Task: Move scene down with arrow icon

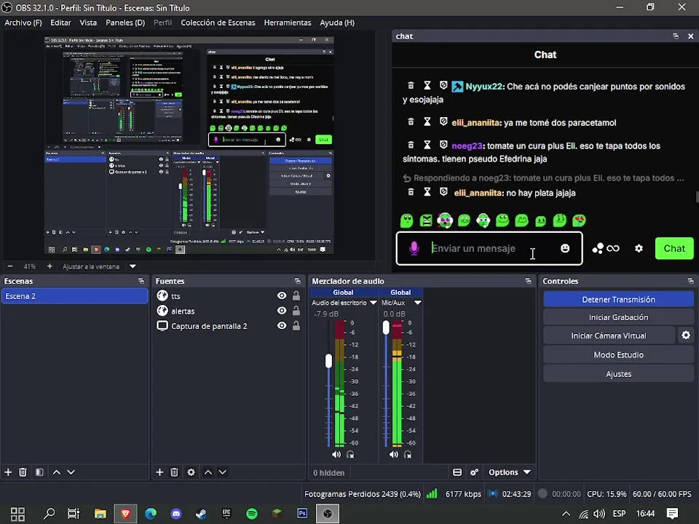Action: 71,472
